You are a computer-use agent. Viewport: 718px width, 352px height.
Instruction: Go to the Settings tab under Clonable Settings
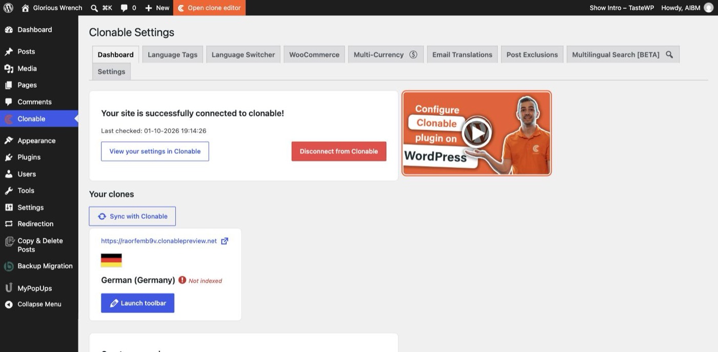click(111, 72)
